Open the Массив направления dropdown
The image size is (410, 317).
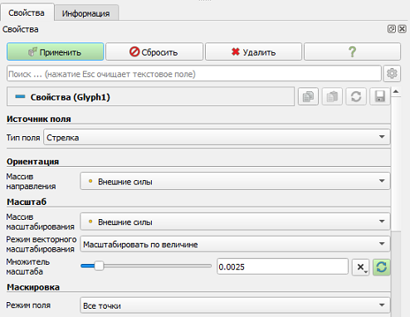coord(235,181)
